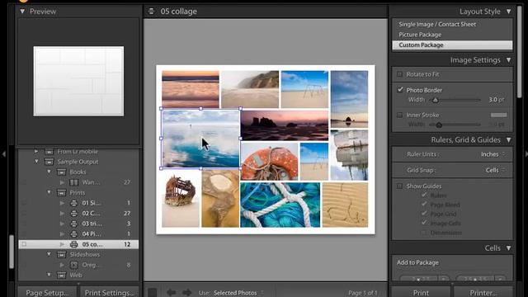Image resolution: width=528 pixels, height=297 pixels.
Task: Collapse the Prints collection set
Action: 49,192
